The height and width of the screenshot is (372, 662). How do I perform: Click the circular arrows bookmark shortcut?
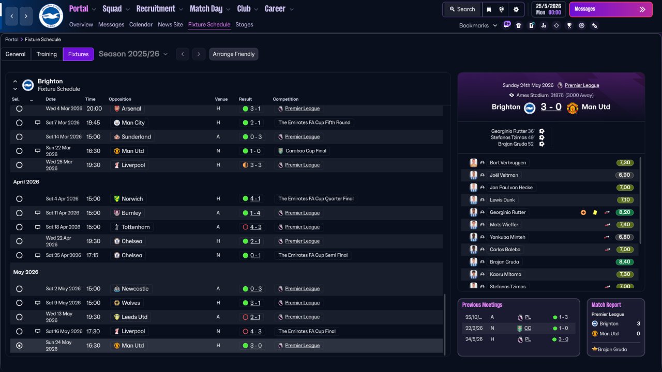tap(556, 25)
